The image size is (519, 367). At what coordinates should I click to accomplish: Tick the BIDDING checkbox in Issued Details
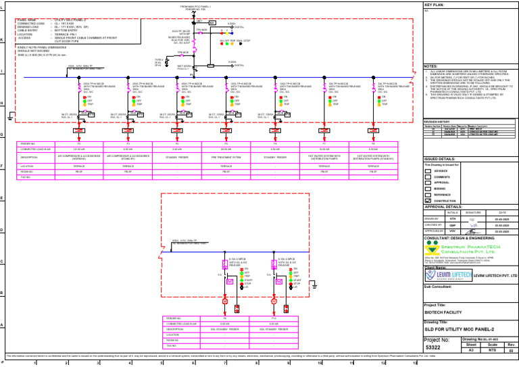428,189
